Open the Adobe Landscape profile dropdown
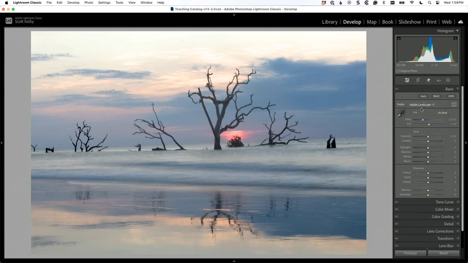Image resolution: width=468 pixels, height=263 pixels. pyautogui.click(x=422, y=105)
